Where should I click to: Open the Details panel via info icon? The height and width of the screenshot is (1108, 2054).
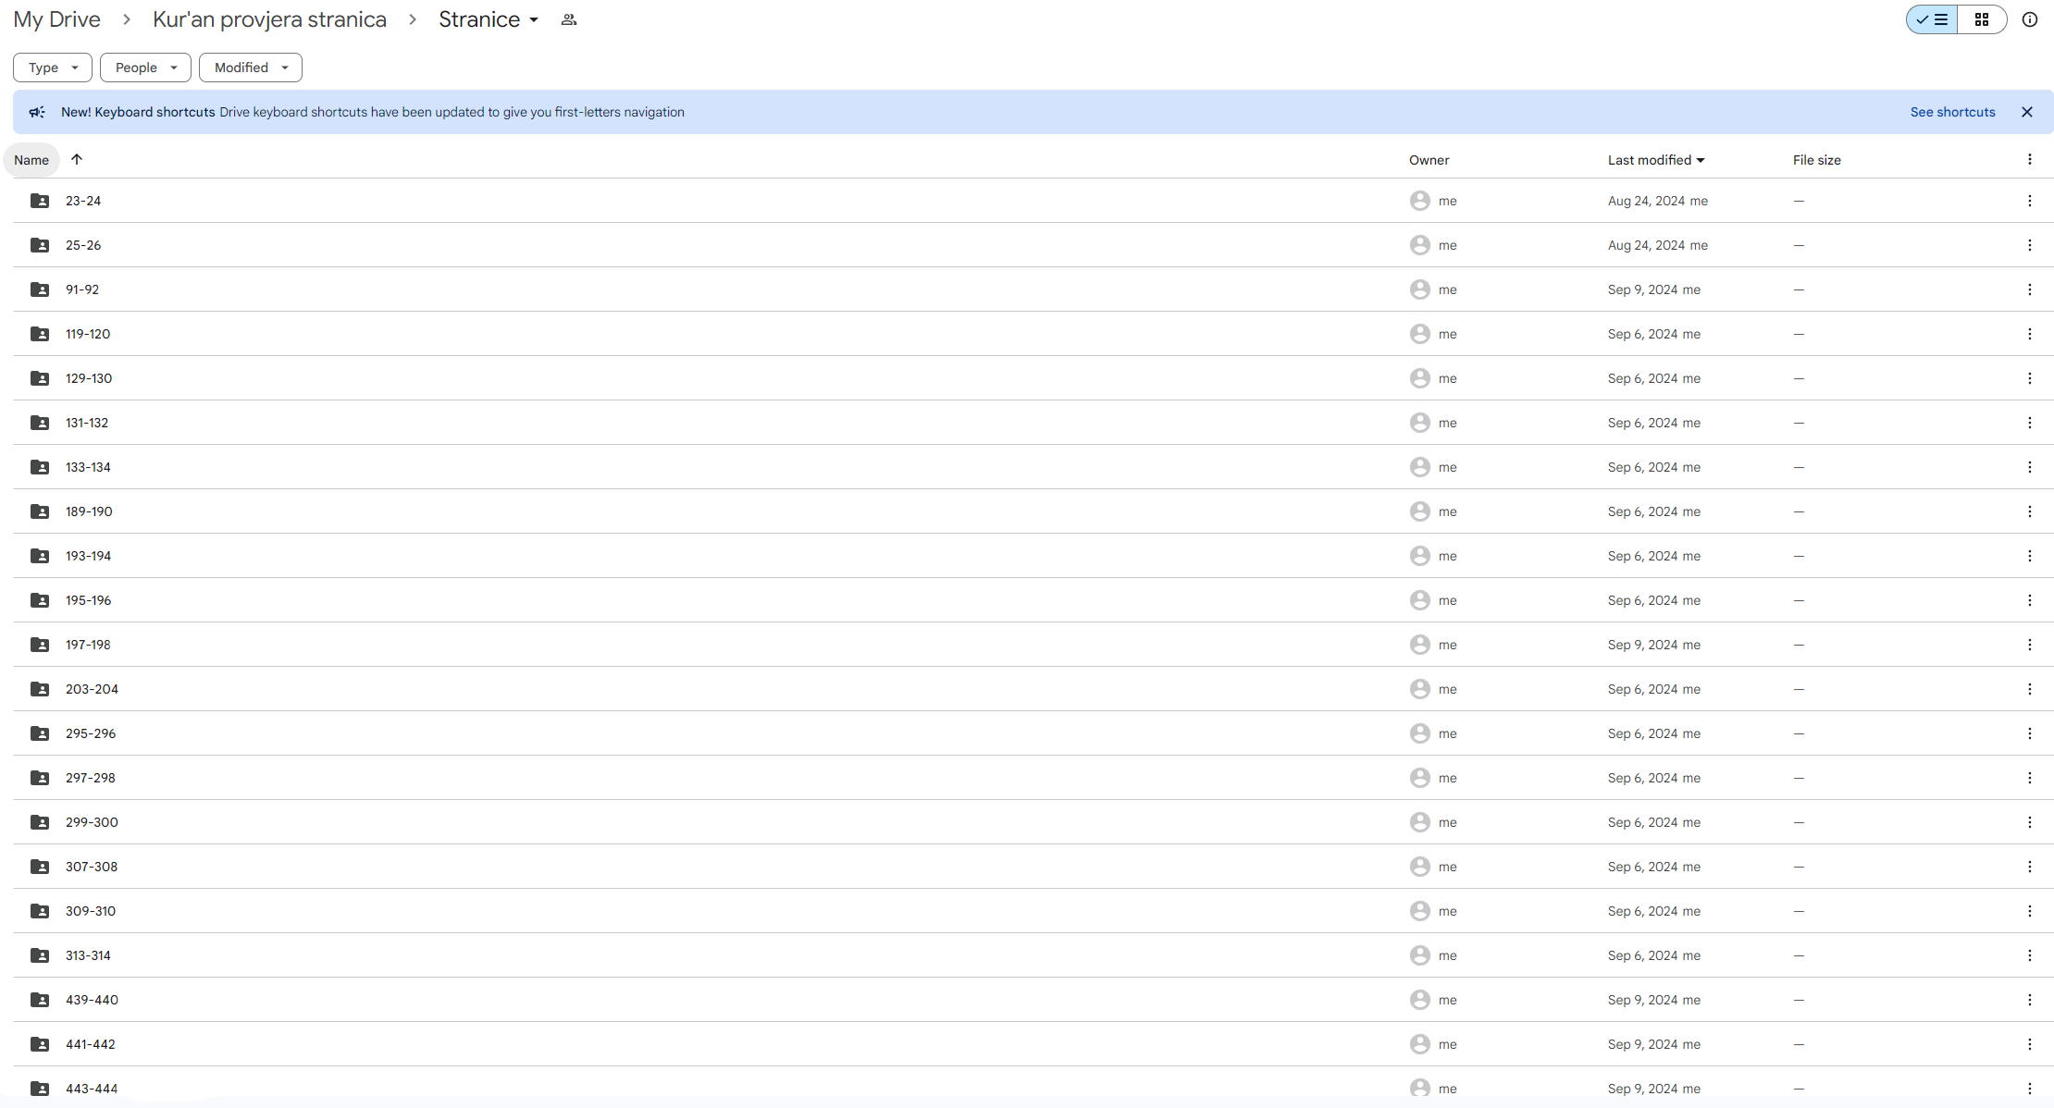tap(2029, 18)
